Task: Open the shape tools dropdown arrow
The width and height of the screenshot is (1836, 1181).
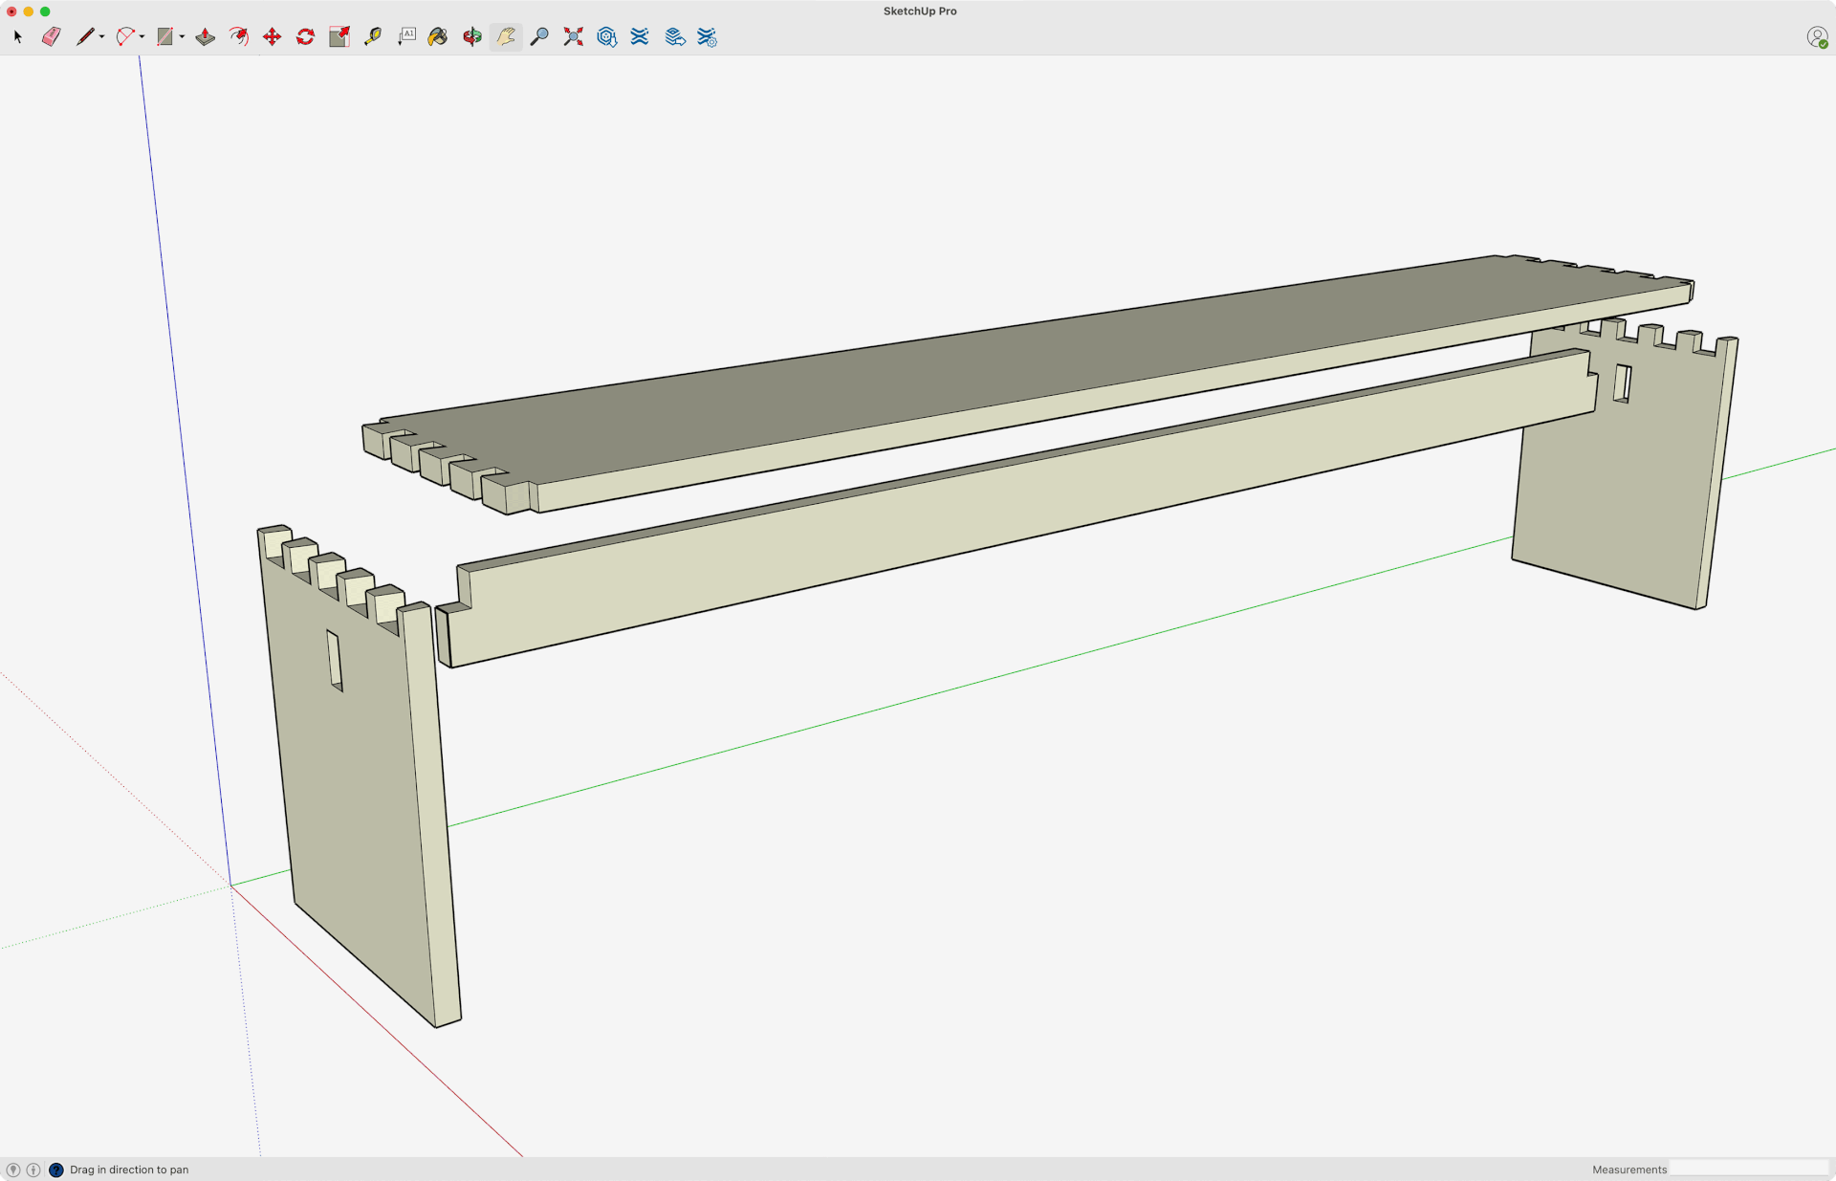Action: point(182,37)
